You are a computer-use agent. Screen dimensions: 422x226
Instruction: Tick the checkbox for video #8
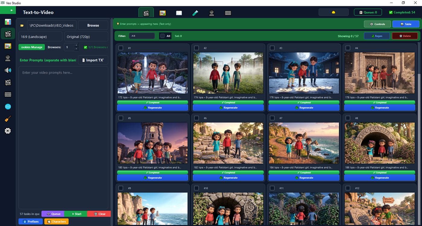348,118
